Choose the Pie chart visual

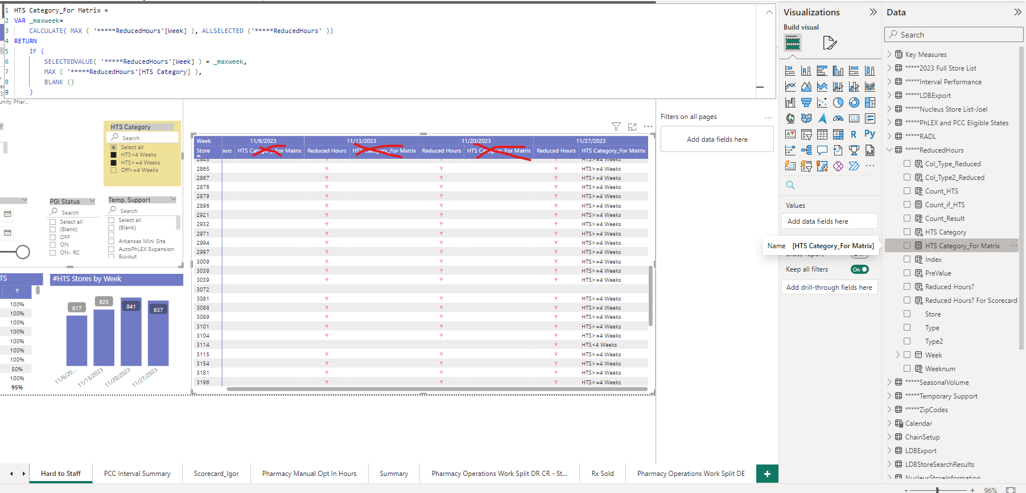(x=838, y=102)
